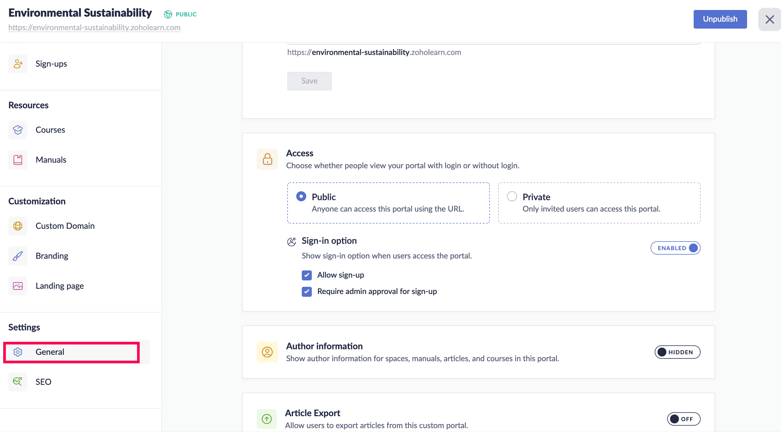
Task: Click the Unpublish button
Action: (720, 19)
